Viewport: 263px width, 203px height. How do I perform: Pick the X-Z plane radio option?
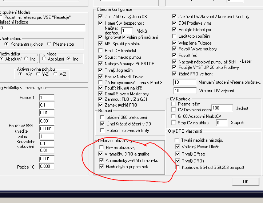56,74
